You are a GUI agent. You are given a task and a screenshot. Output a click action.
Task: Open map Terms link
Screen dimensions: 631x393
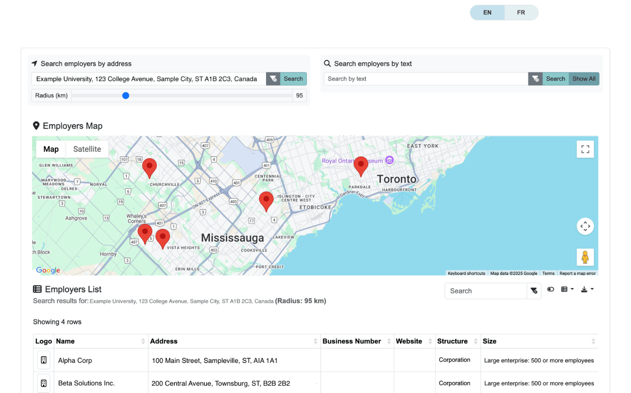coord(548,273)
